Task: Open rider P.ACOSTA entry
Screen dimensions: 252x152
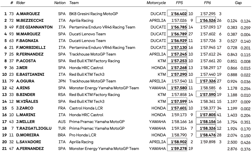Action: point(26,61)
